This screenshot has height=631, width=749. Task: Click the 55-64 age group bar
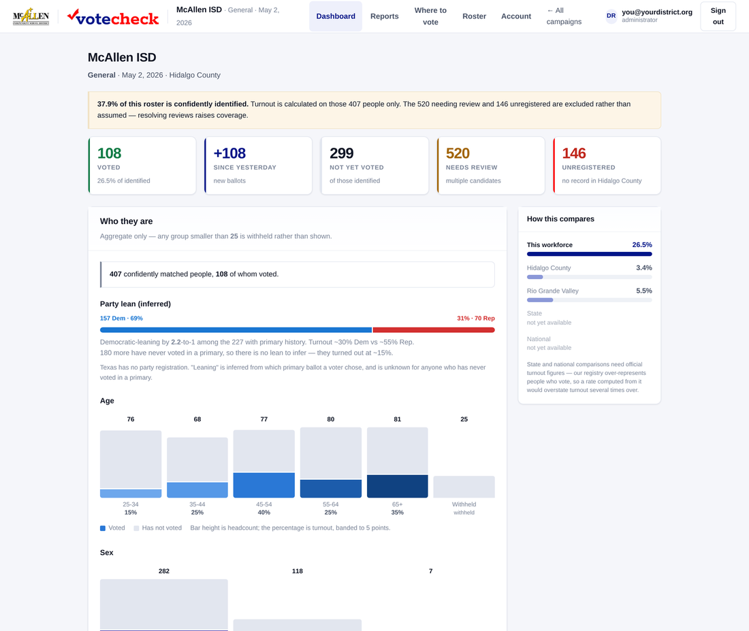pos(330,462)
